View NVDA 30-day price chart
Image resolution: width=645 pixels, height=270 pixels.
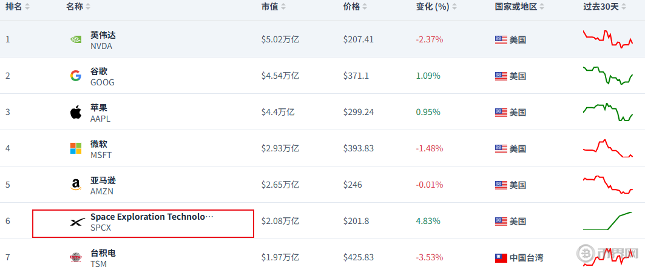coord(608,39)
